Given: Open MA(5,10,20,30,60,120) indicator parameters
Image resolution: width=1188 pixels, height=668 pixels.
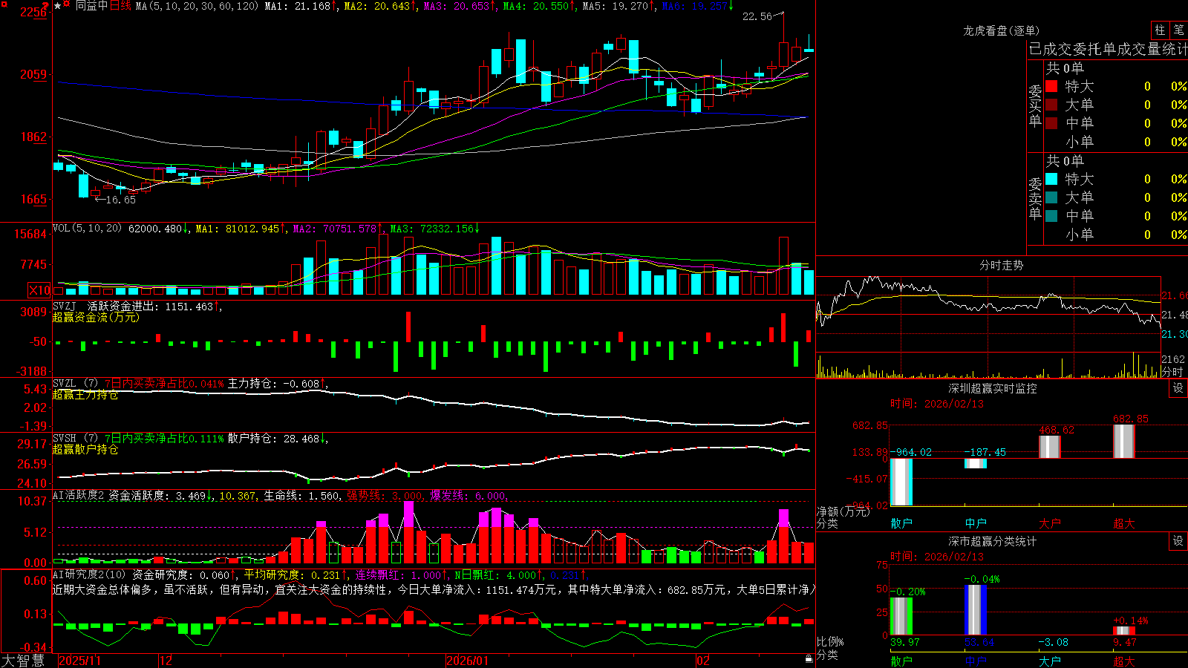Looking at the screenshot, I should tap(197, 6).
